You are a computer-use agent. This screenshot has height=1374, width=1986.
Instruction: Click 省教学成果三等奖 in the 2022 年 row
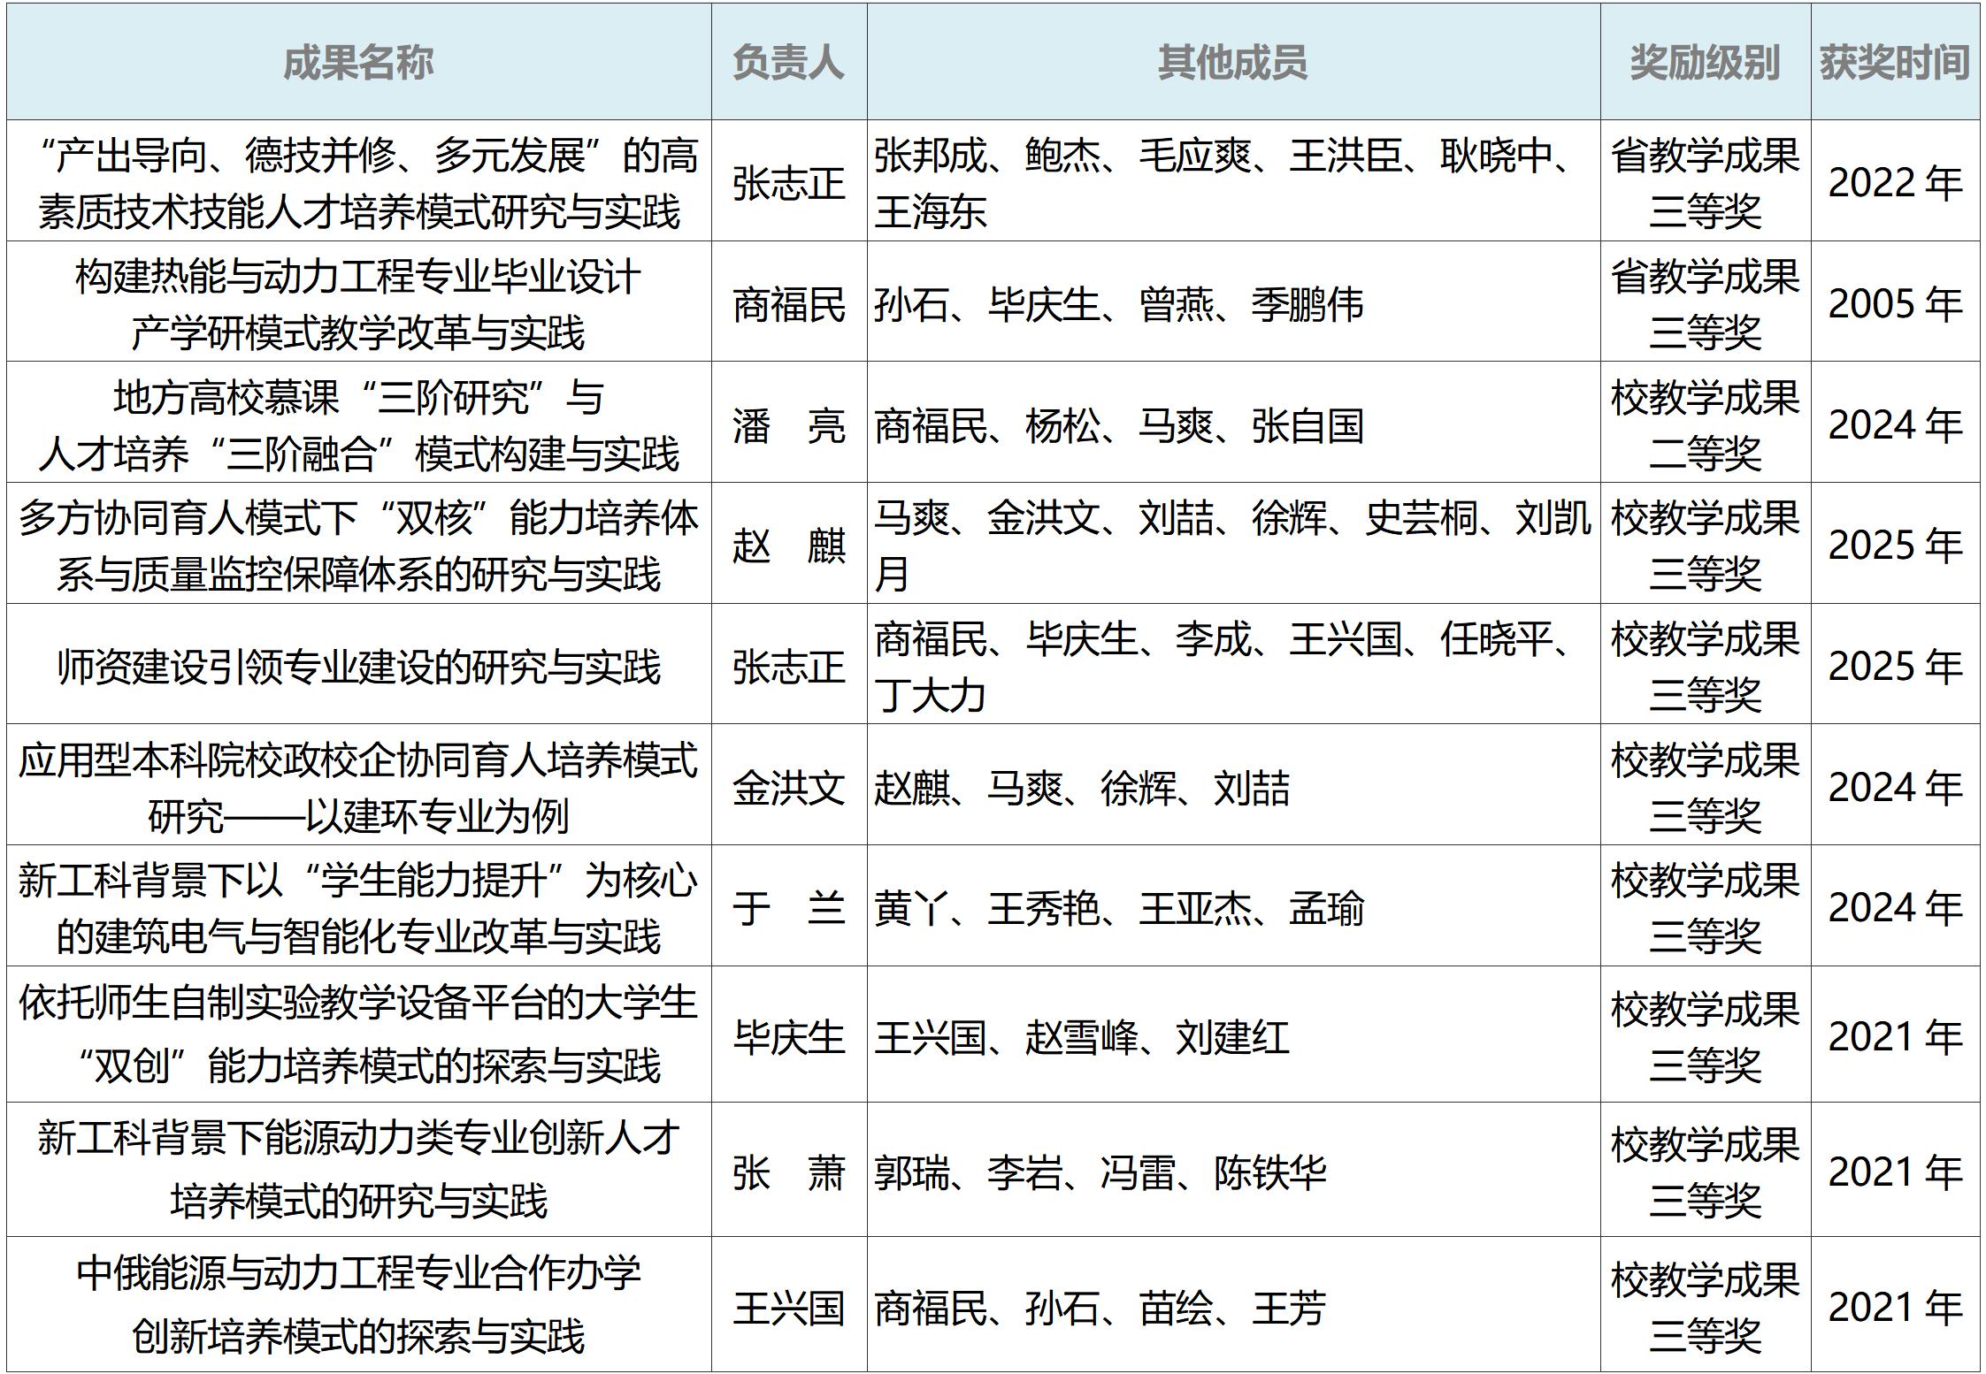1705,183
